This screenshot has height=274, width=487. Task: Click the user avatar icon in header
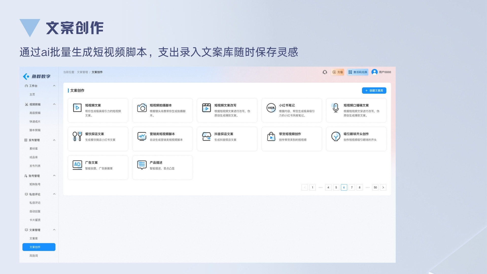tap(374, 72)
